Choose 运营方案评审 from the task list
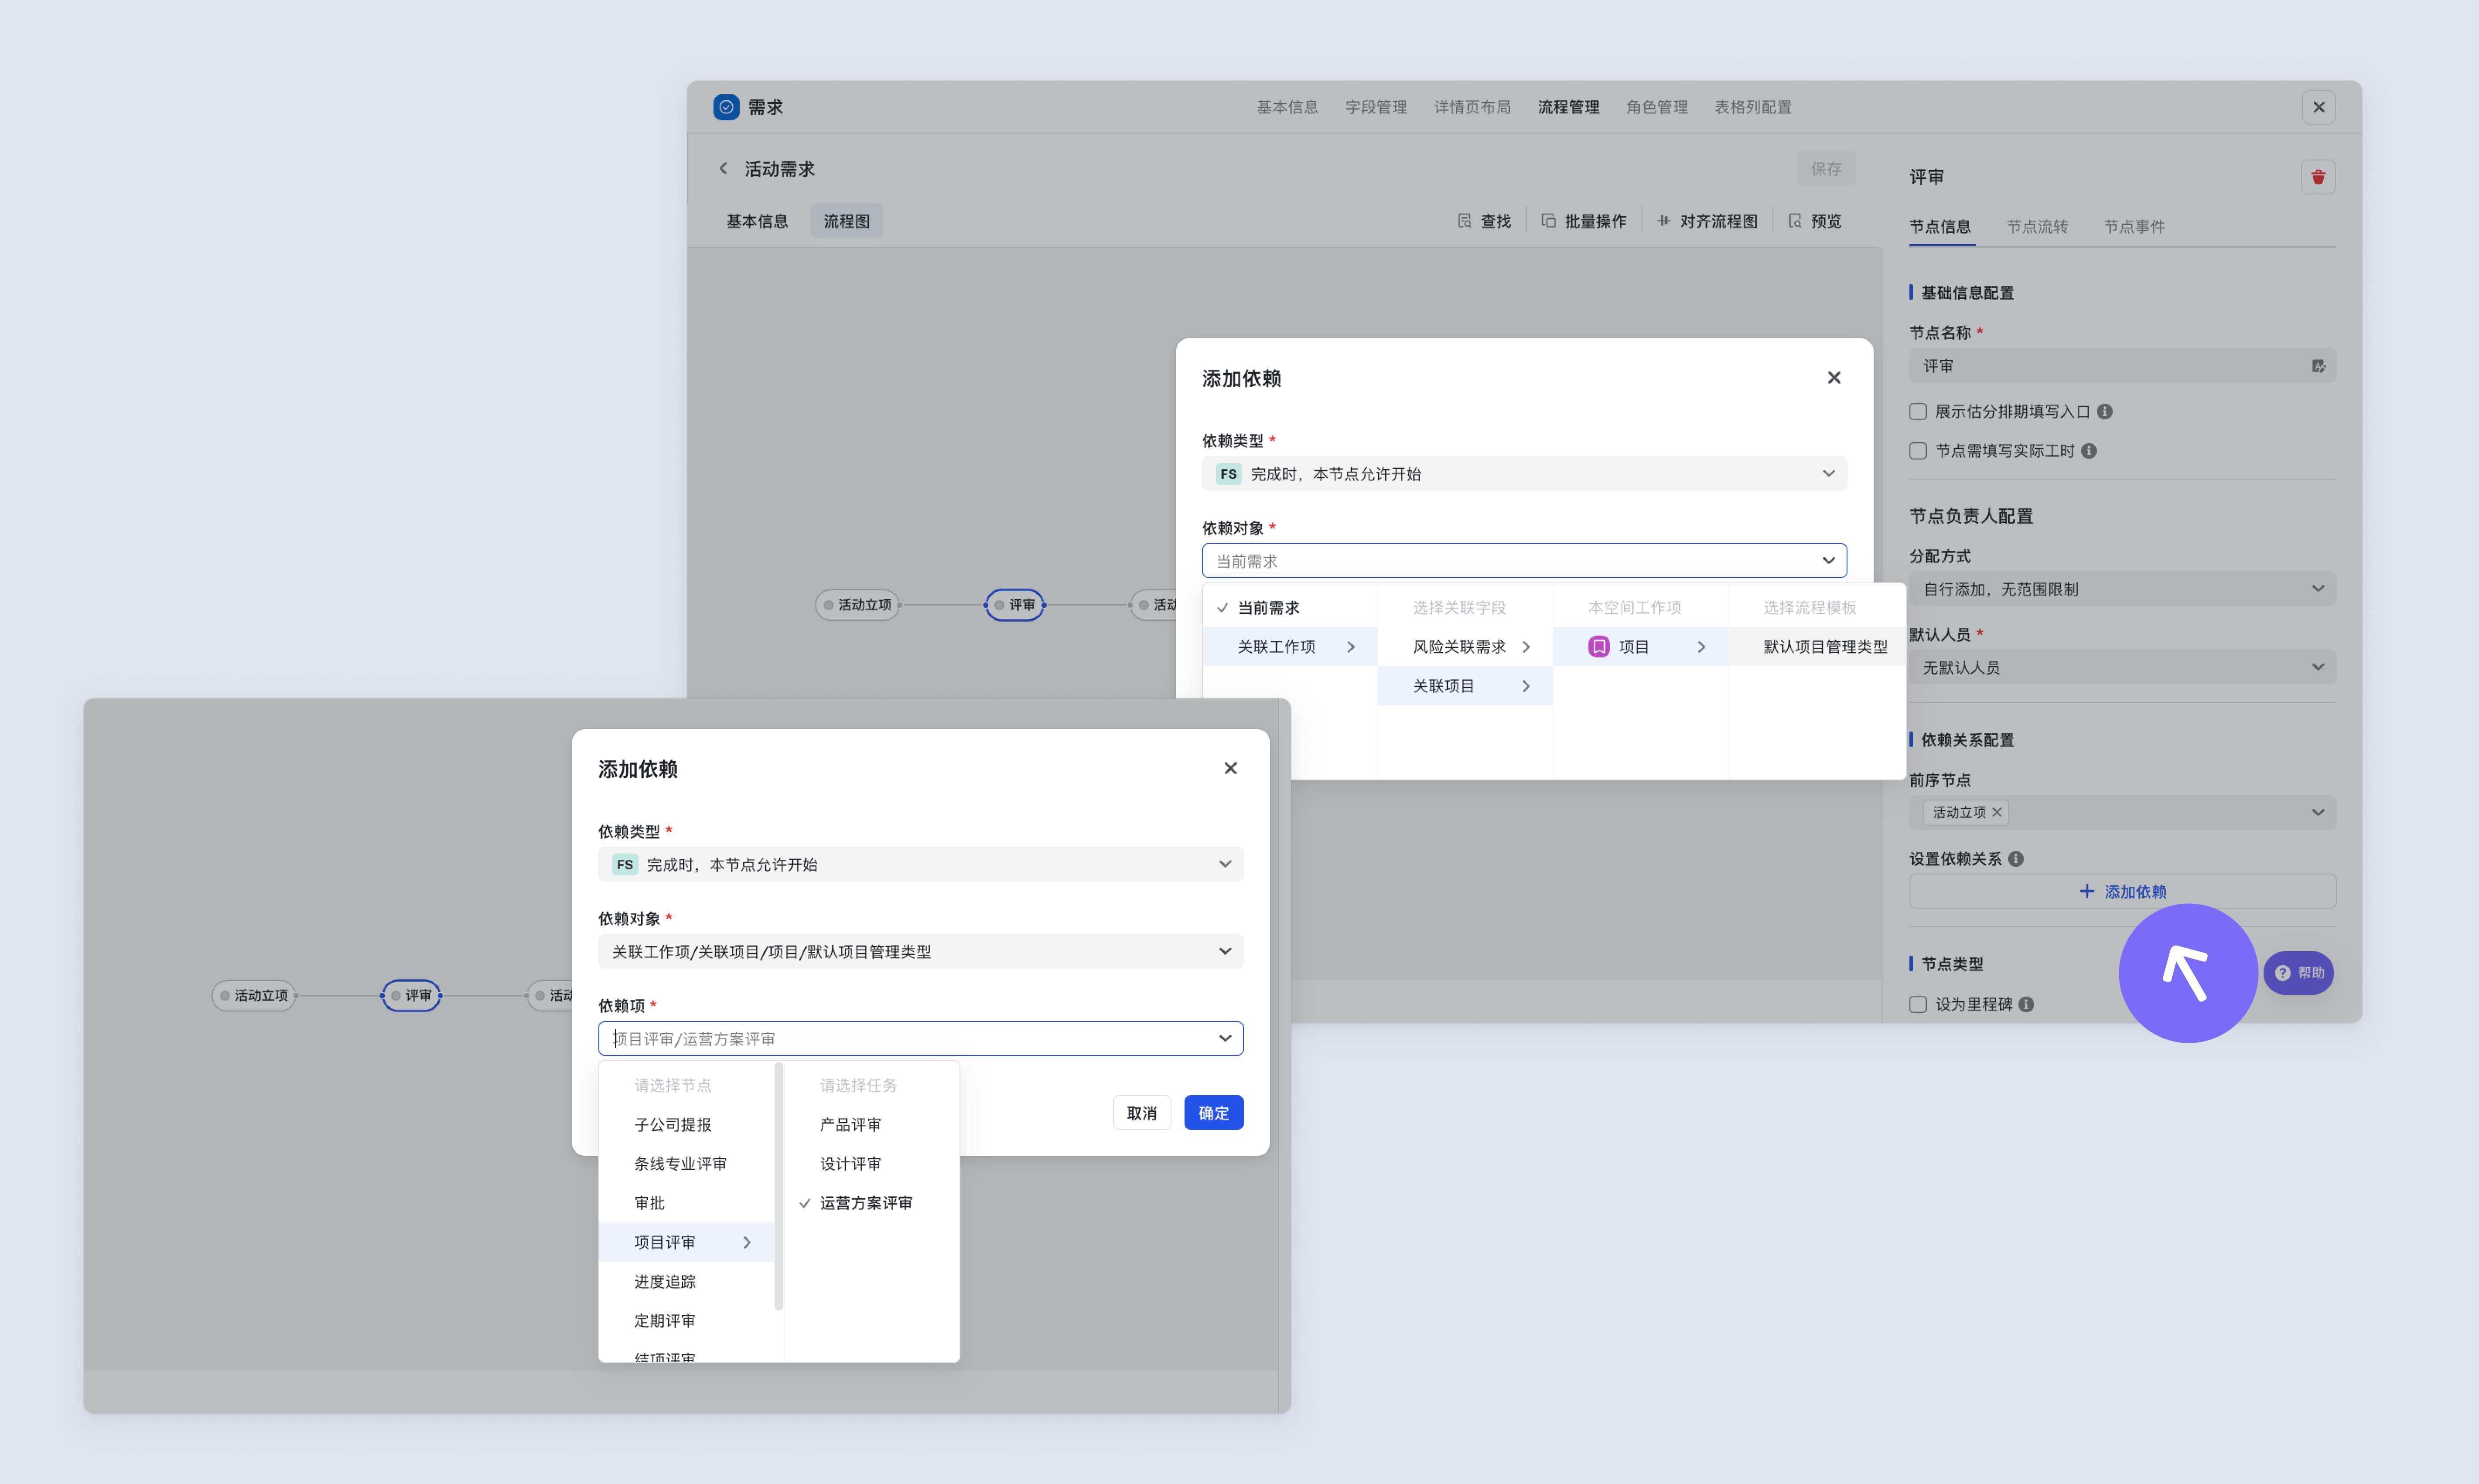 [x=871, y=1203]
